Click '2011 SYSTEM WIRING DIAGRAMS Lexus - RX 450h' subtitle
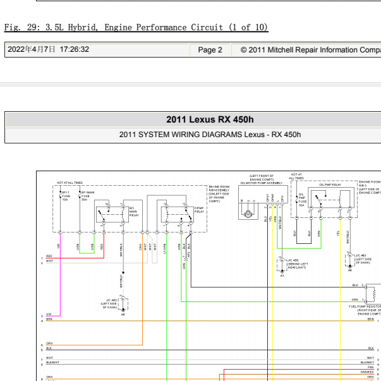 [210, 135]
